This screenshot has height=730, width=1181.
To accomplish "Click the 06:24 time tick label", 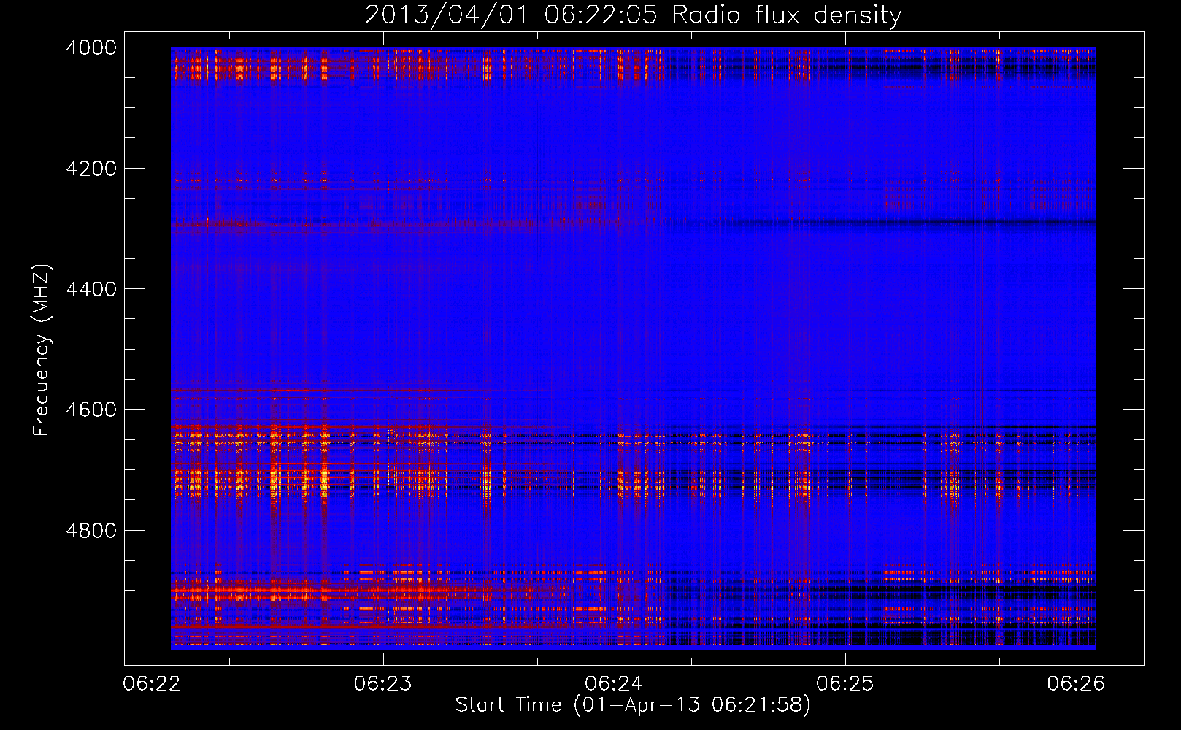I will tap(614, 684).
